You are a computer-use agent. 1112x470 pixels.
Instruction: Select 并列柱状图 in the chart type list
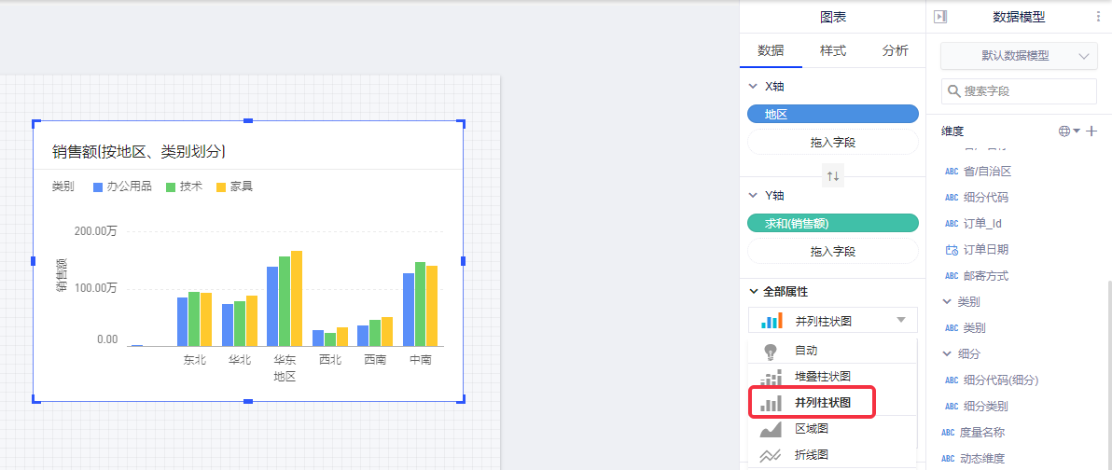[x=821, y=403]
